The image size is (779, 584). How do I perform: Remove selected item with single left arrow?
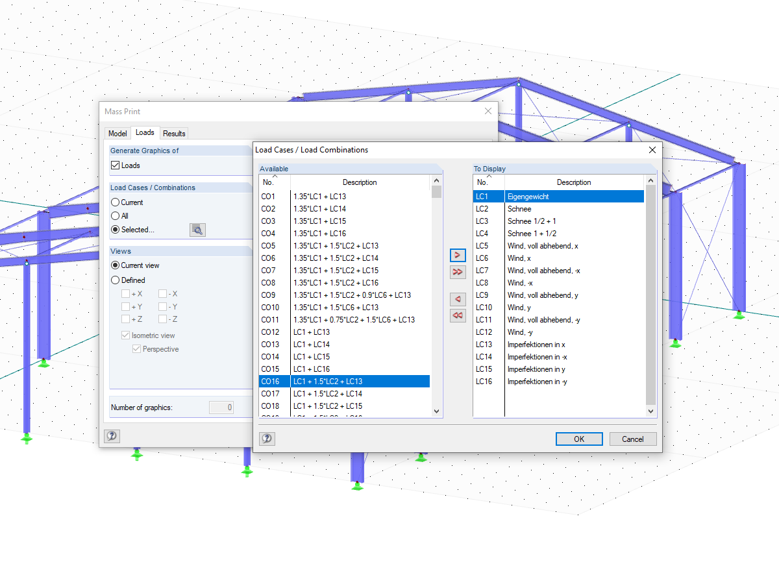(458, 299)
